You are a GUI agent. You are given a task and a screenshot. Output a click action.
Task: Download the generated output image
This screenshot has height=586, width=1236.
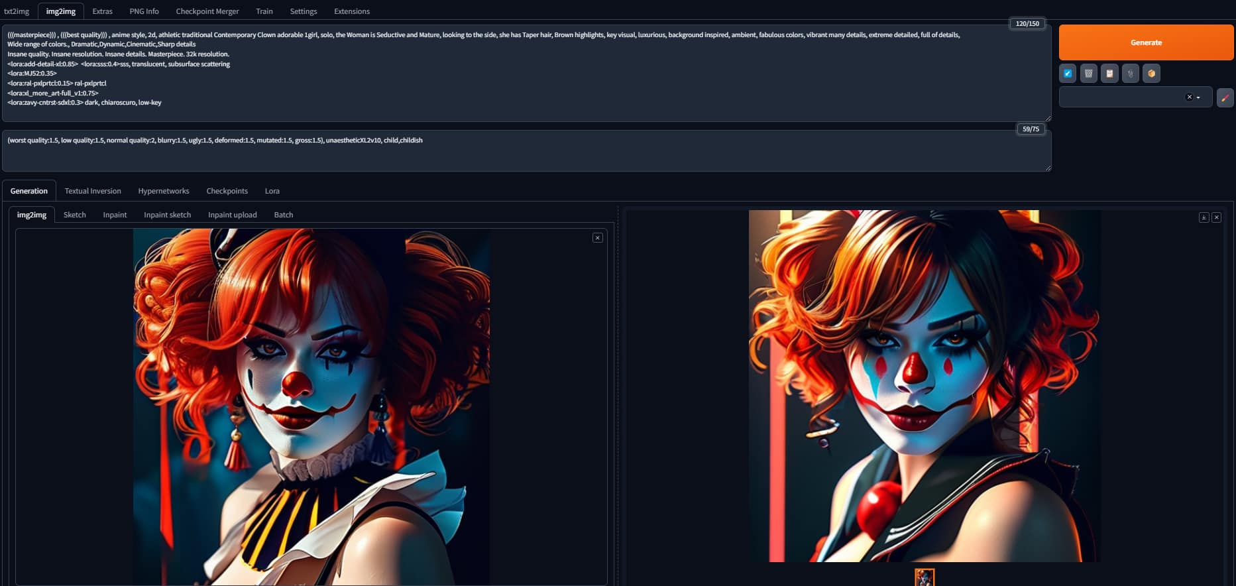click(1204, 217)
